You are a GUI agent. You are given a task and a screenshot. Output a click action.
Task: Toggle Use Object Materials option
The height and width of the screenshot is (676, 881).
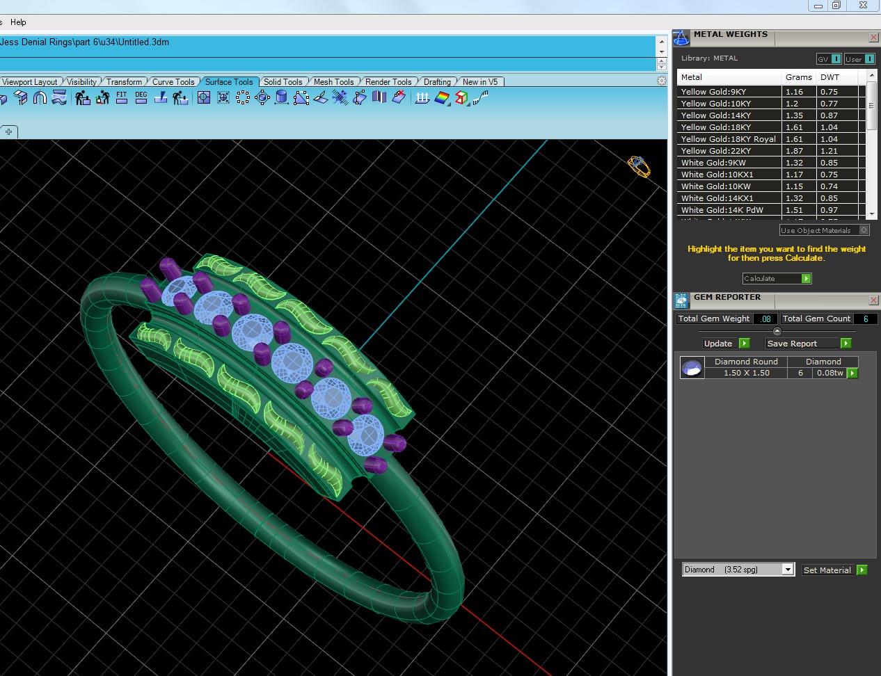coord(825,230)
